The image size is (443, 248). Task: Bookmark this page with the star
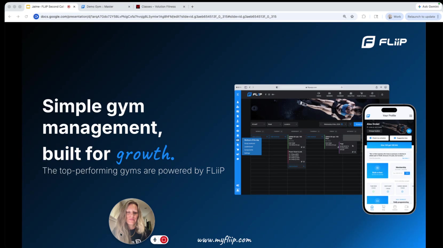[x=352, y=16]
